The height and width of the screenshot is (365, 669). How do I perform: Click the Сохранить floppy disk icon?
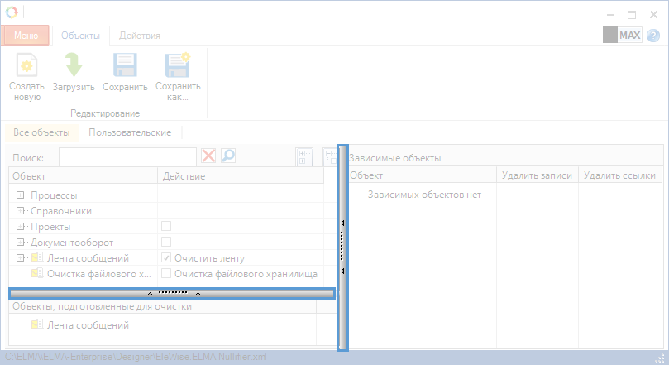coord(125,65)
